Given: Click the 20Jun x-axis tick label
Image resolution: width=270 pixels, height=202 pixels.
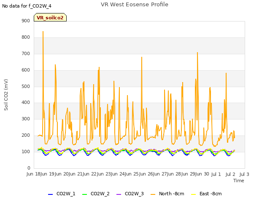Looking at the screenshot, I should (x=69, y=174).
